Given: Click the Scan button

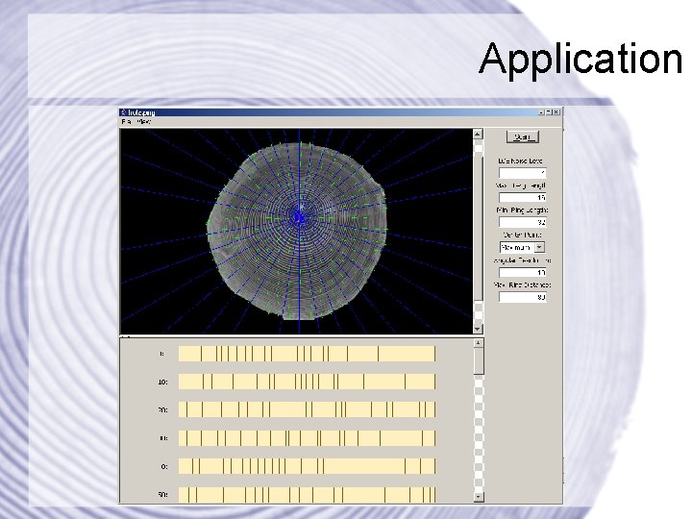Looking at the screenshot, I should pos(523,136).
